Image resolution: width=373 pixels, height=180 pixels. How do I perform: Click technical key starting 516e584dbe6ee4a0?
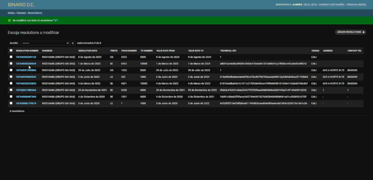[x=264, y=77]
